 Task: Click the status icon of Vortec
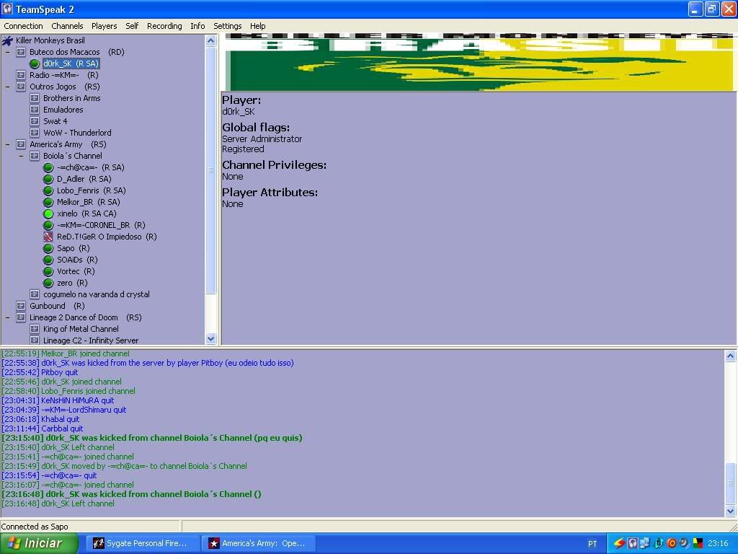tap(48, 271)
